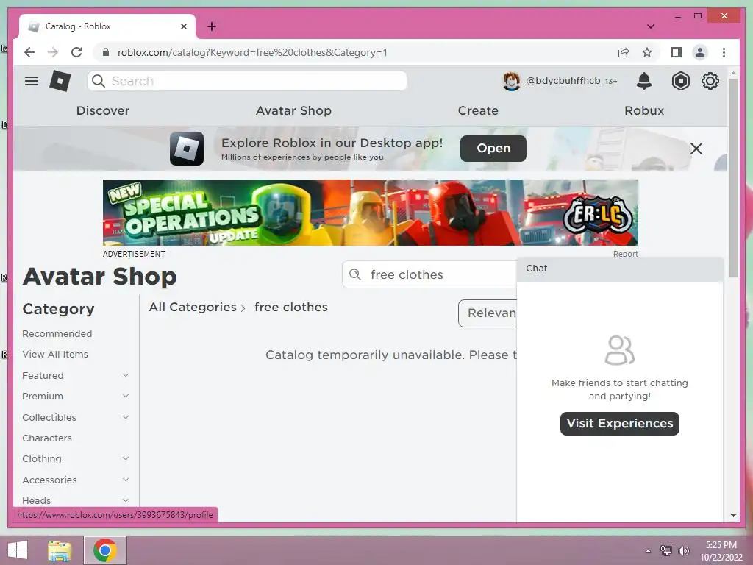
Task: Reload the current page
Action: tap(76, 52)
